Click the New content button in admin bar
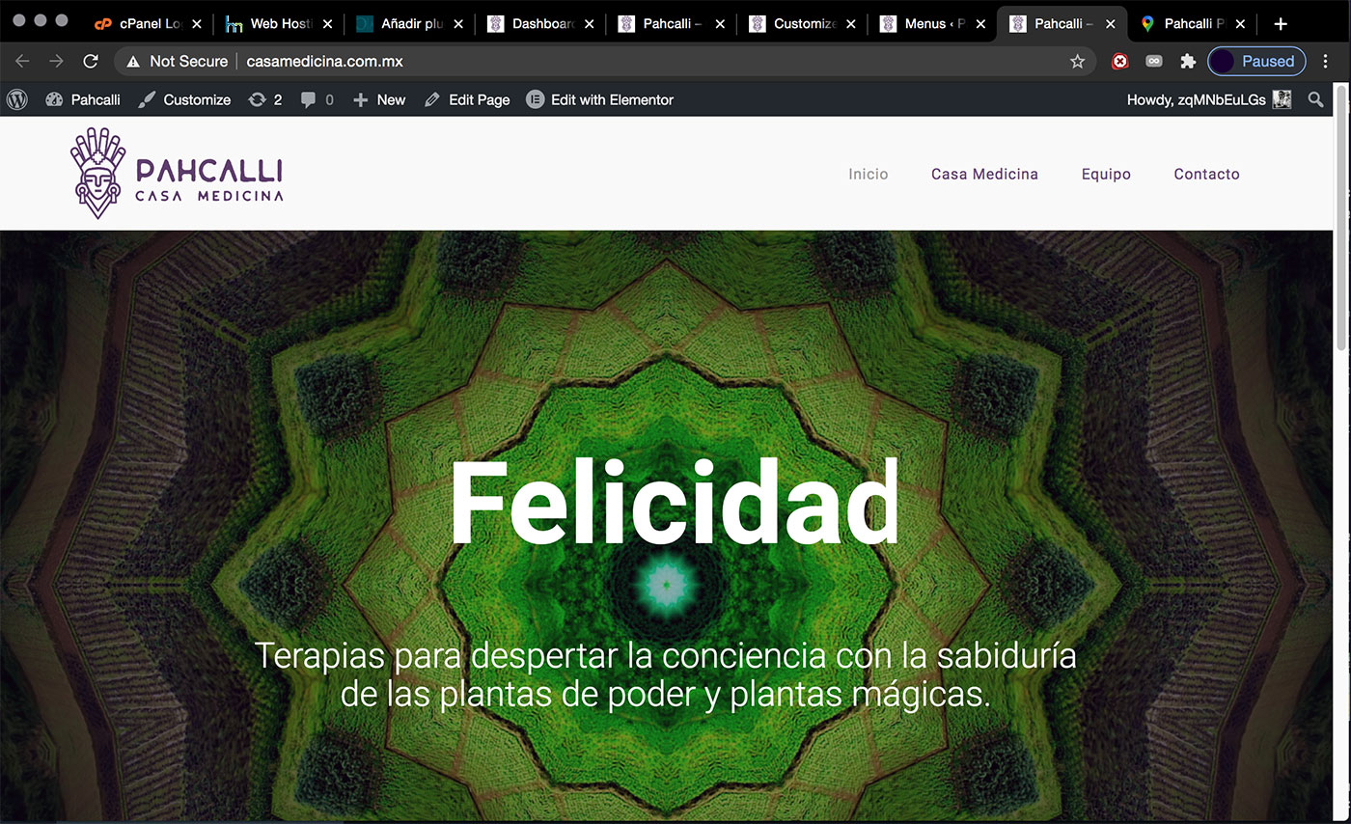This screenshot has width=1351, height=824. coord(379,99)
